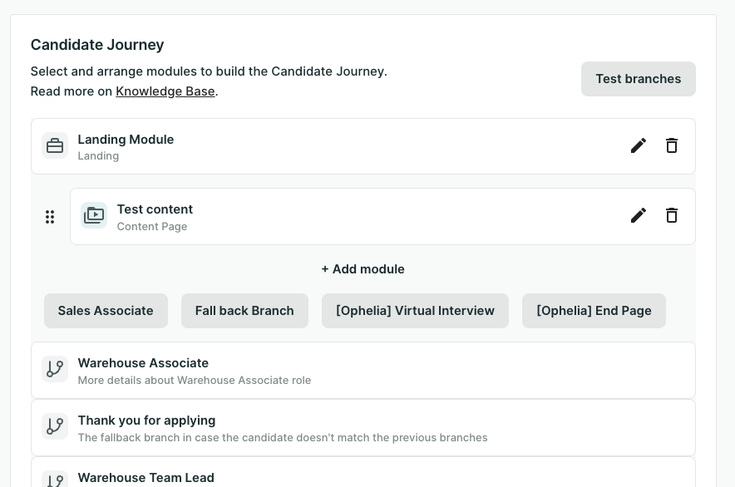This screenshot has height=487, width=735.
Task: Open the Knowledge Base link
Action: coord(165,91)
